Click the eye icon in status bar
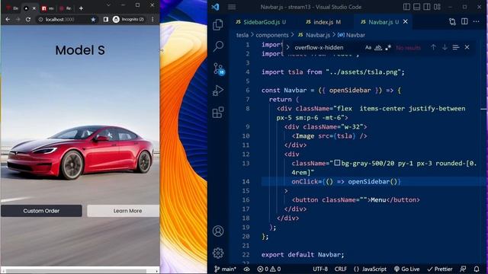This screenshot has width=488, height=274. (x=246, y=269)
